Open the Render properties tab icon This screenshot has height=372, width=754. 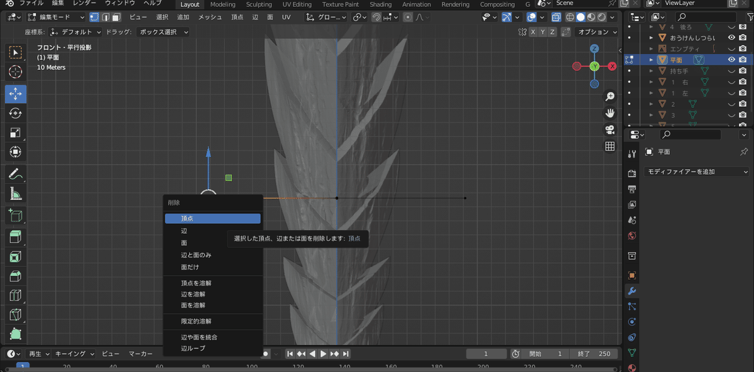point(632,173)
